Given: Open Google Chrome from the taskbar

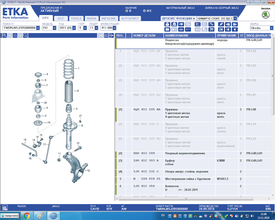Looking at the screenshot, I should pos(27,216).
